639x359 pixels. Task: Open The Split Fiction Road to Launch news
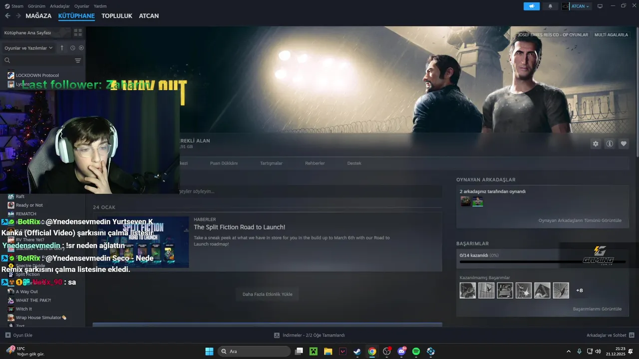click(240, 227)
